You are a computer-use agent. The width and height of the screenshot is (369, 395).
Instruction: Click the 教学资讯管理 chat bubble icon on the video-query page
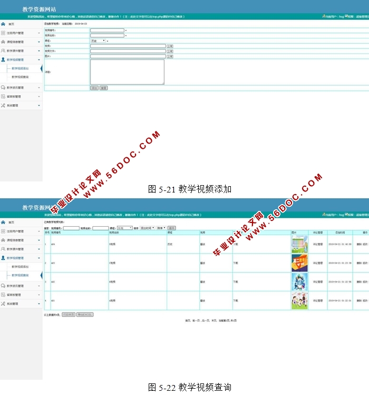(x=3, y=286)
